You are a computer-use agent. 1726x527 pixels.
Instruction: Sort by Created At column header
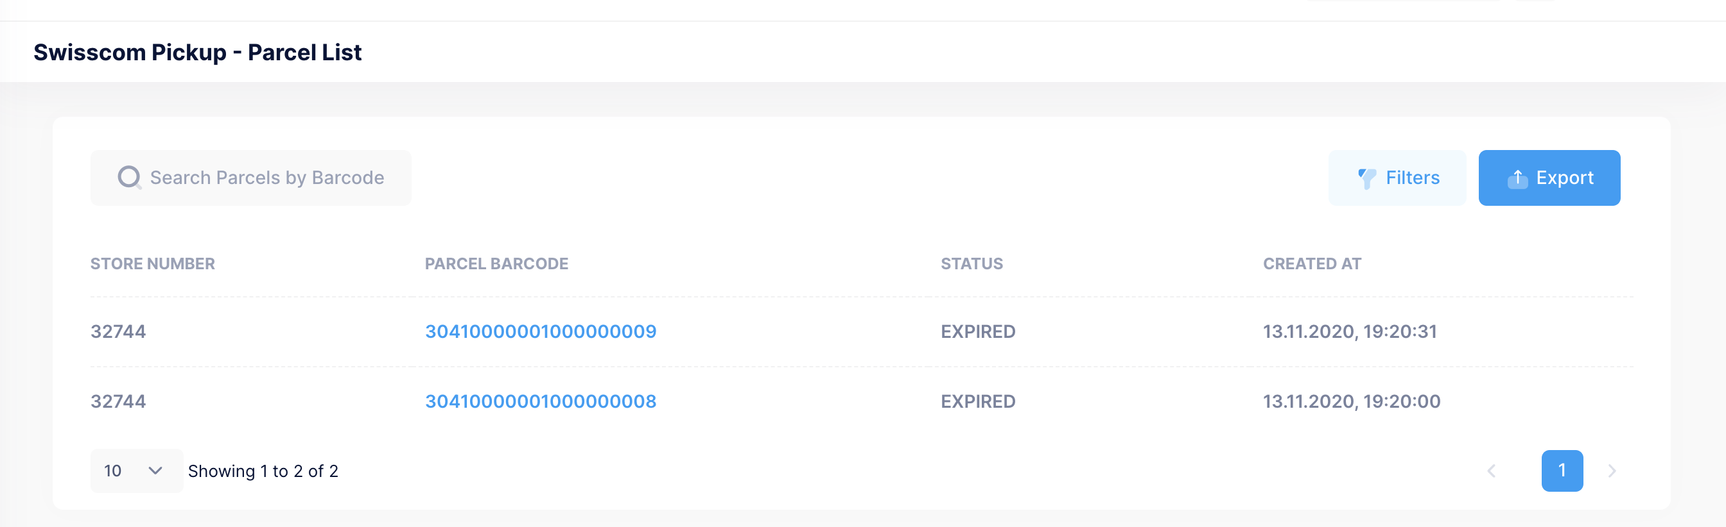click(x=1311, y=264)
